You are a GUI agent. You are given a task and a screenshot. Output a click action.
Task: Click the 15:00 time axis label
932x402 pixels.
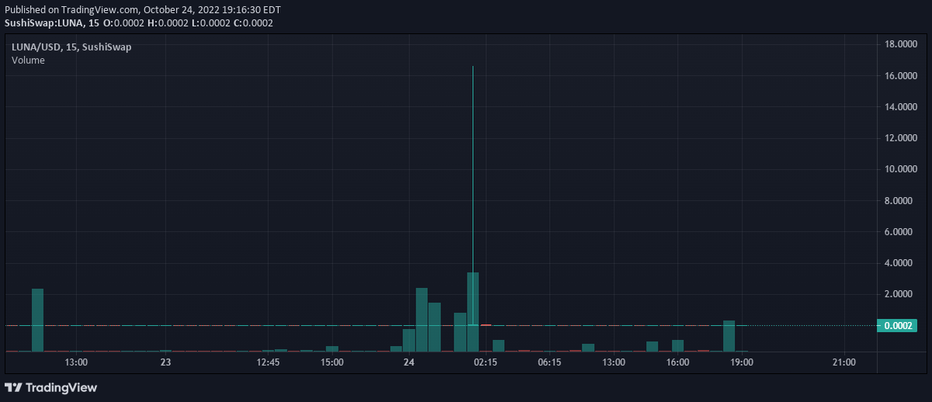[332, 362]
